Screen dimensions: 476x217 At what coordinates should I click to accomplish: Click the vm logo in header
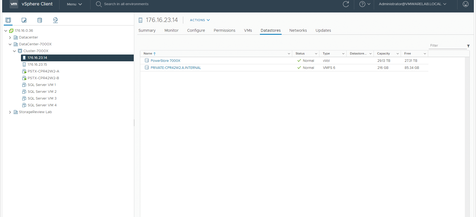click(x=14, y=4)
